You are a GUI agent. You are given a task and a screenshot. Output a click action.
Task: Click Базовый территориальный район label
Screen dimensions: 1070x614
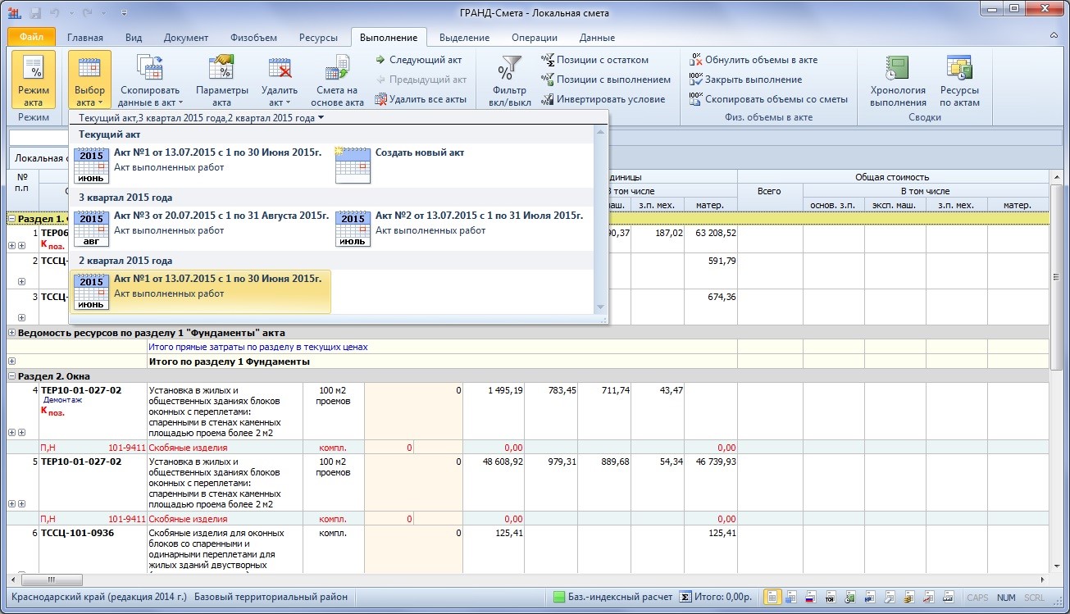(x=271, y=597)
